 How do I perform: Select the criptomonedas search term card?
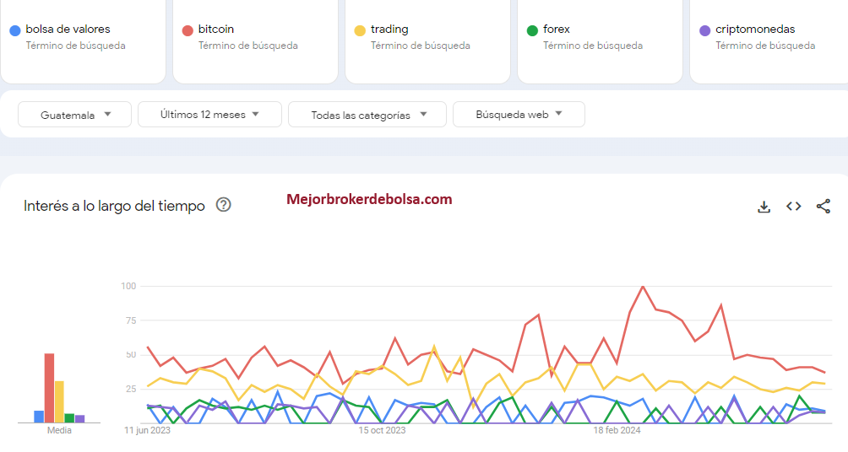point(769,40)
